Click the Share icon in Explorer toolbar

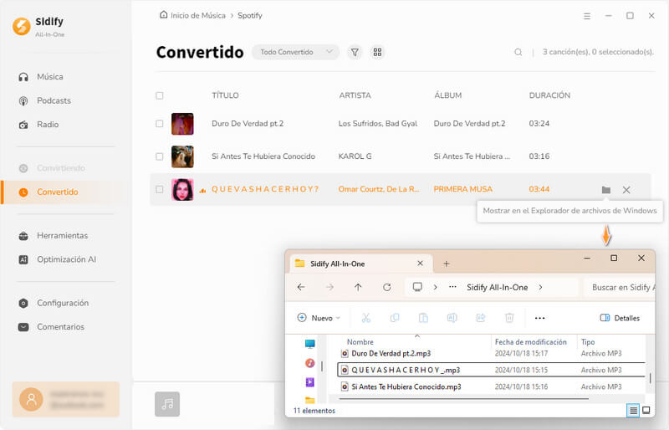pyautogui.click(x=481, y=318)
